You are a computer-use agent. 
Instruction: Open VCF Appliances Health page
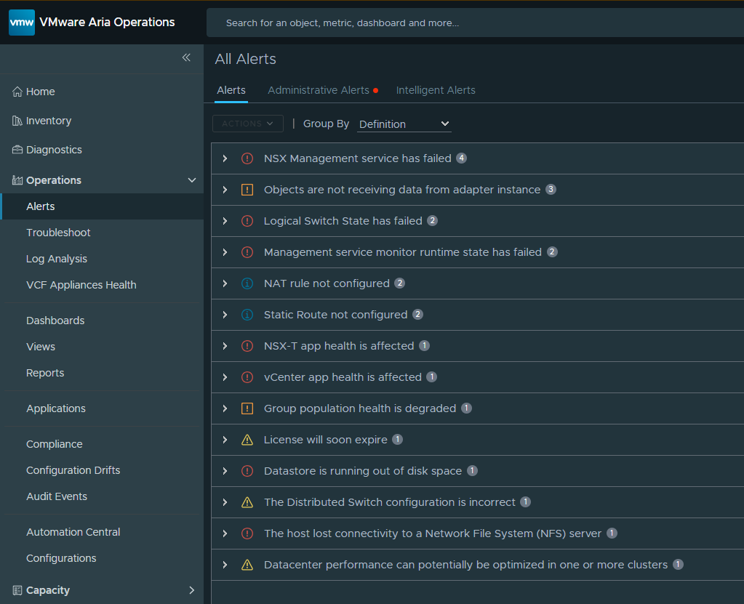click(81, 285)
